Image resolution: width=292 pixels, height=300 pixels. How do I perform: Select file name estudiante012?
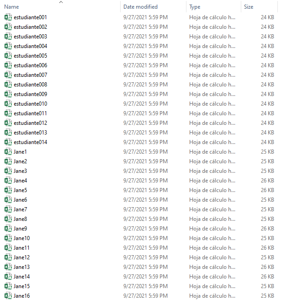pyautogui.click(x=31, y=123)
